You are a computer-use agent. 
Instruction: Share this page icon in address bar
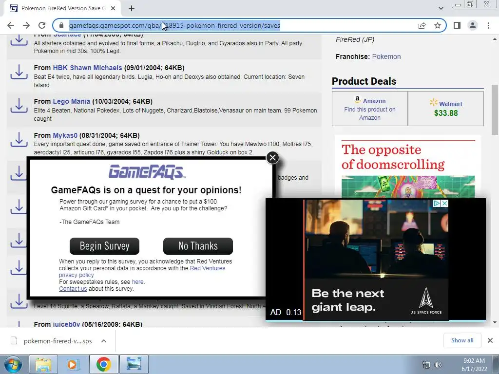[x=422, y=25]
